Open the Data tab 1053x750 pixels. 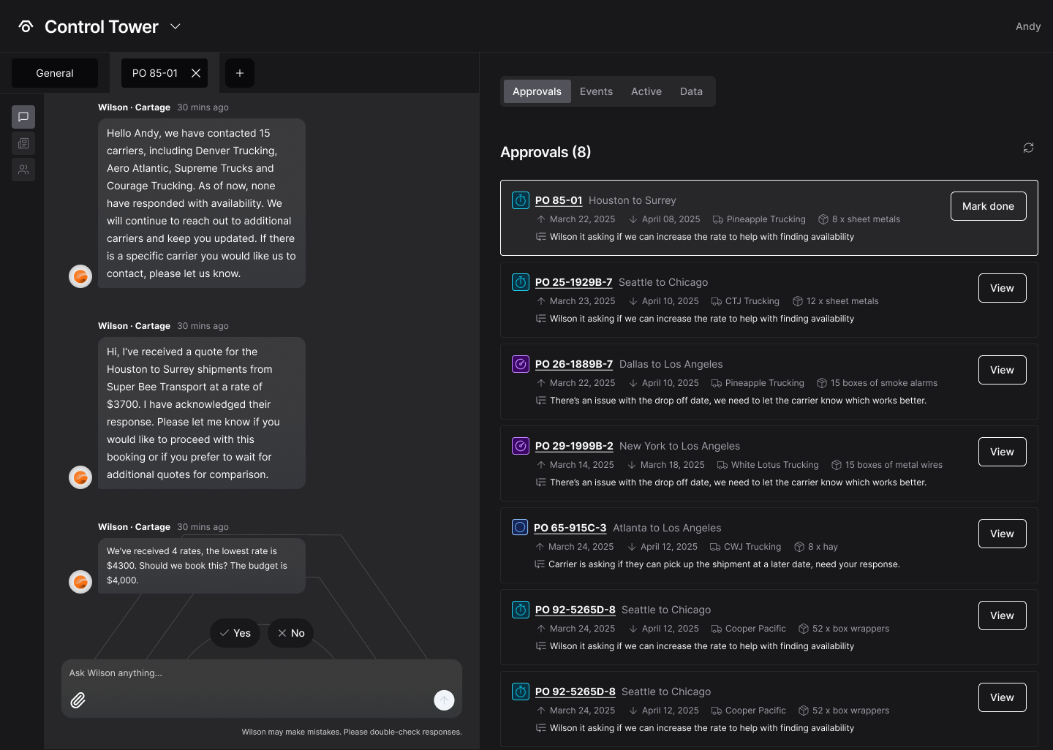click(691, 91)
